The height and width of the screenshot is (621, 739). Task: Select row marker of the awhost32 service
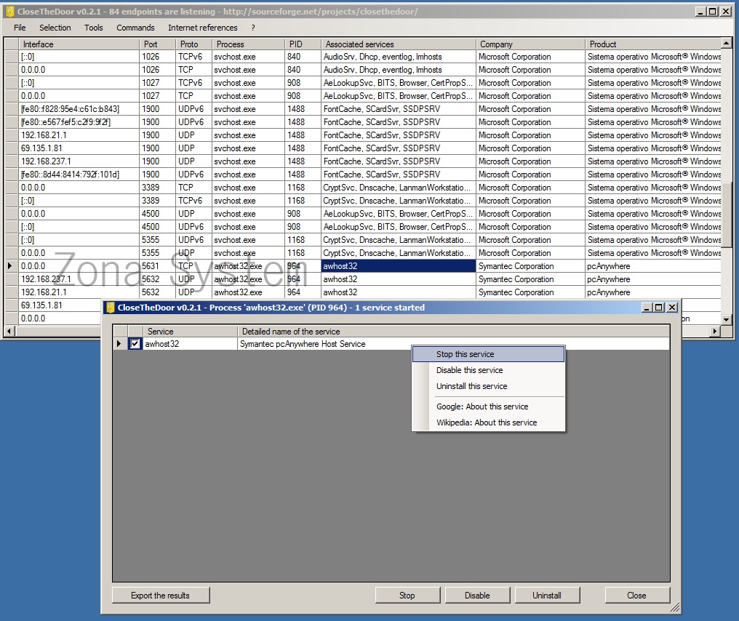(x=120, y=343)
